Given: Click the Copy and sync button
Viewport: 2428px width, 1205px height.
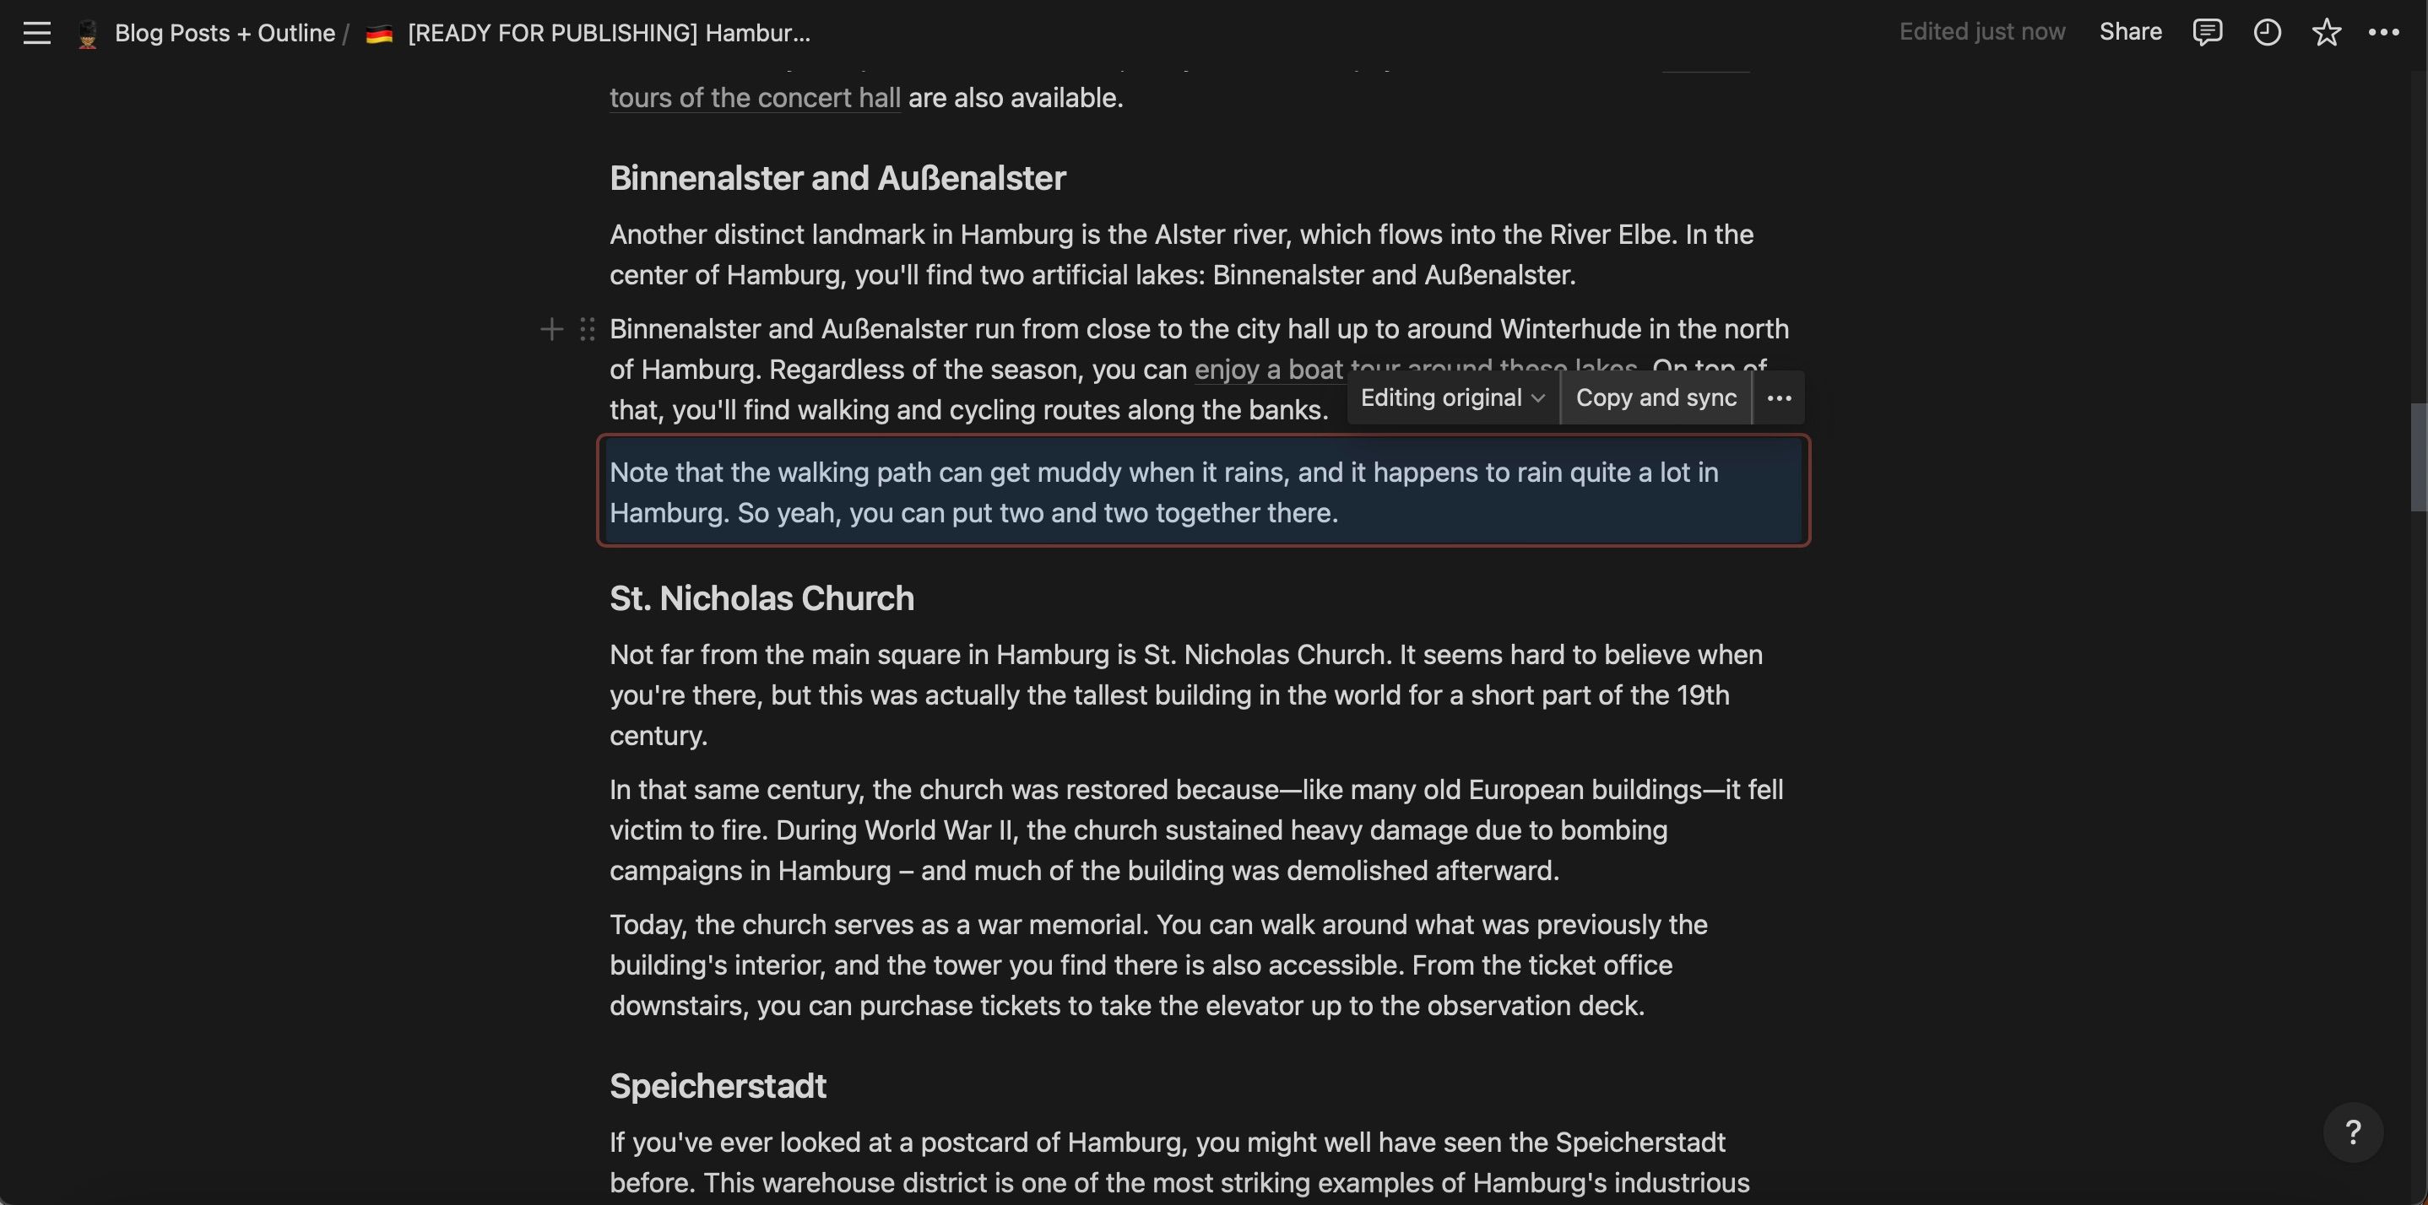Looking at the screenshot, I should (1656, 397).
